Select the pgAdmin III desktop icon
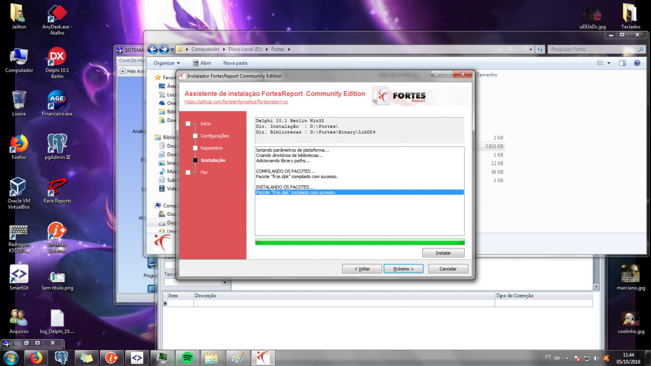The image size is (651, 366). 57,147
